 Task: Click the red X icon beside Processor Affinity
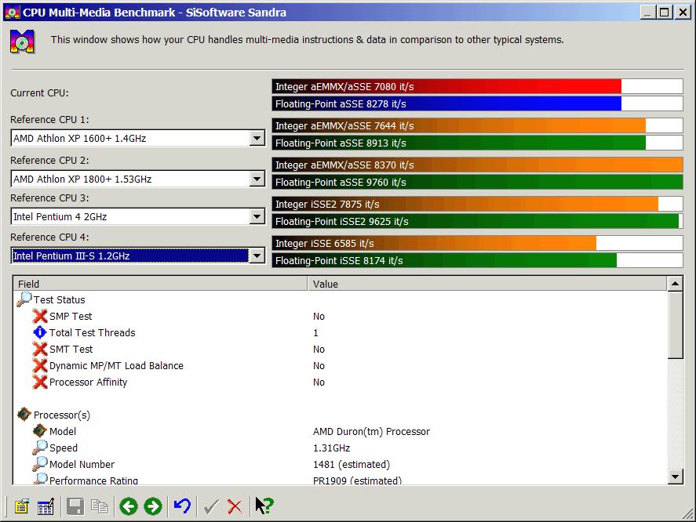40,382
